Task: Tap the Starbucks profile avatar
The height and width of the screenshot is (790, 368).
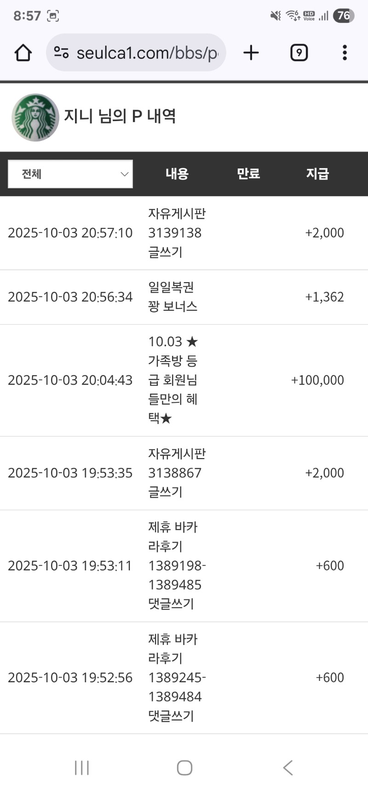Action: [x=35, y=117]
